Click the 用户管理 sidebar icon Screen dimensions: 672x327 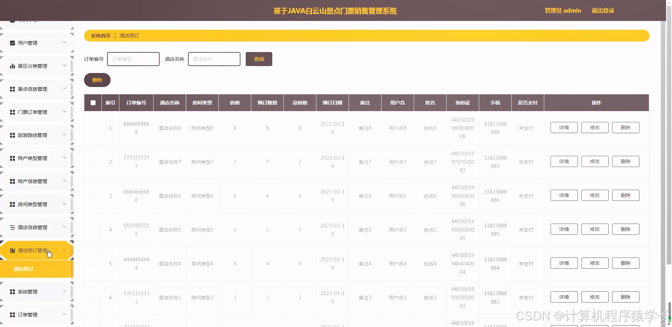[x=13, y=43]
